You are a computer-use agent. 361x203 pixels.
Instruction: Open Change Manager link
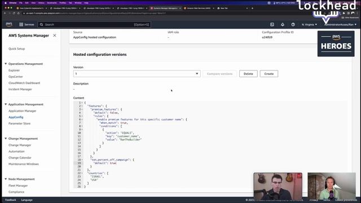20,145
